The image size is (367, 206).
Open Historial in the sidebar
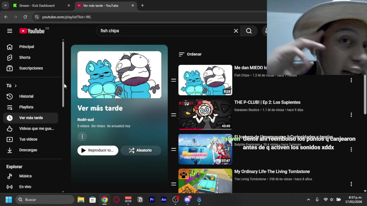point(31,96)
